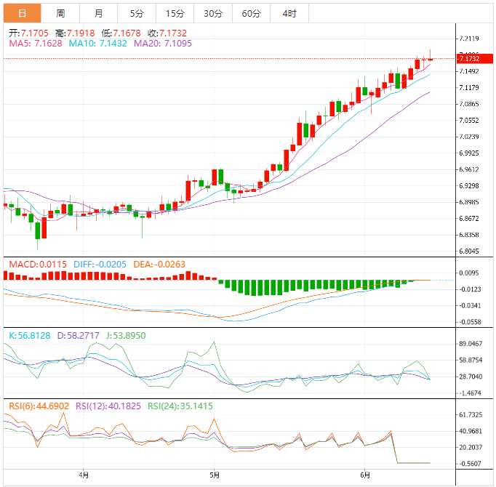Image resolution: width=496 pixels, height=487 pixels.
Task: Click the RSI(24) indicator label
Action: [x=181, y=406]
